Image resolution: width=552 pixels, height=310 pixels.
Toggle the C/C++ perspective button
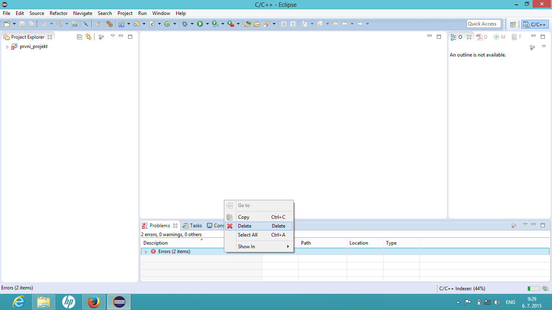point(535,24)
